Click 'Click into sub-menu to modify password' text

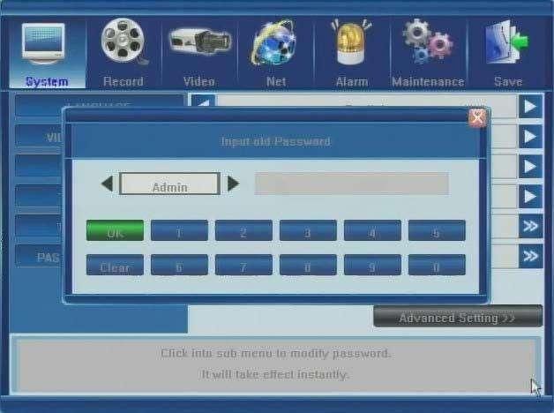[x=275, y=353]
